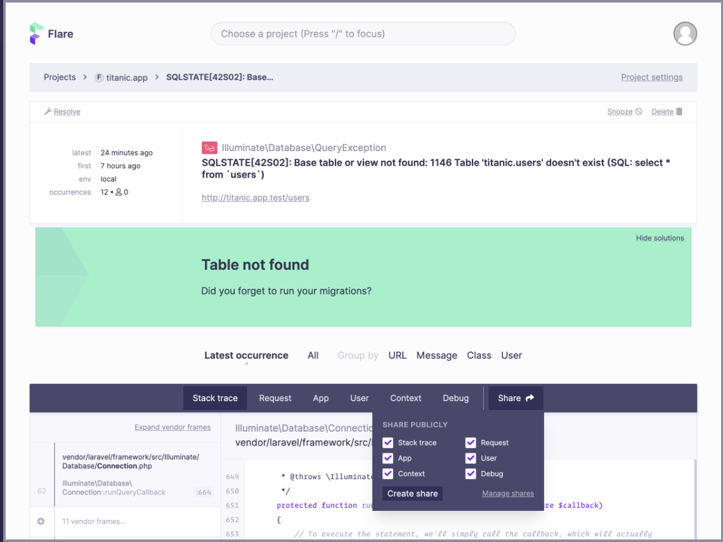The height and width of the screenshot is (542, 723).
Task: Open the titanic.app.test/users link
Action: [x=255, y=197]
